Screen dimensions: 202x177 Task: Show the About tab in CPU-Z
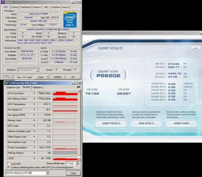click(65, 7)
